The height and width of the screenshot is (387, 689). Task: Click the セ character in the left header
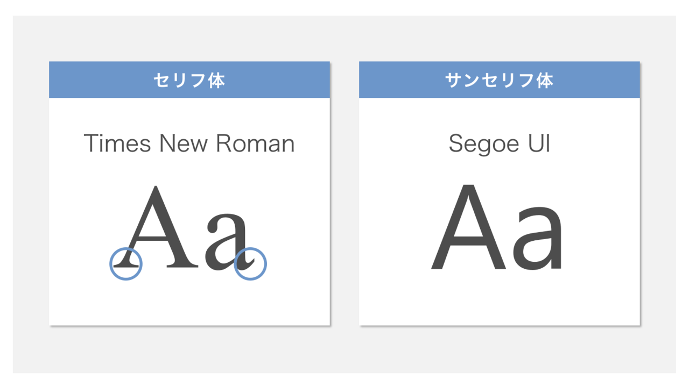[x=161, y=80]
